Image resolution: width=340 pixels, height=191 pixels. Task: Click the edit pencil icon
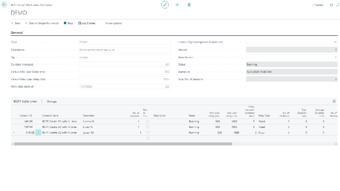(x=165, y=5)
